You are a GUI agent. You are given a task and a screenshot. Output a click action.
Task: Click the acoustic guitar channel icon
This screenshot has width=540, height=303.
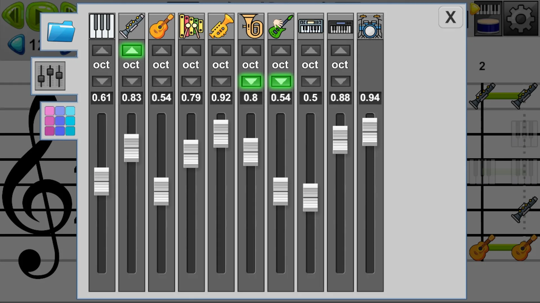[x=161, y=26]
